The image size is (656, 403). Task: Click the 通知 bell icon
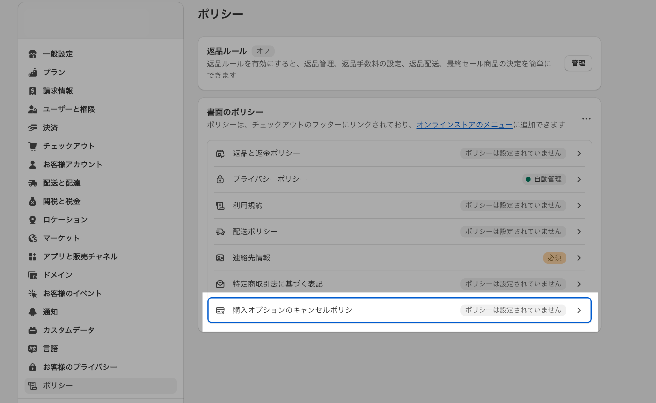click(33, 312)
